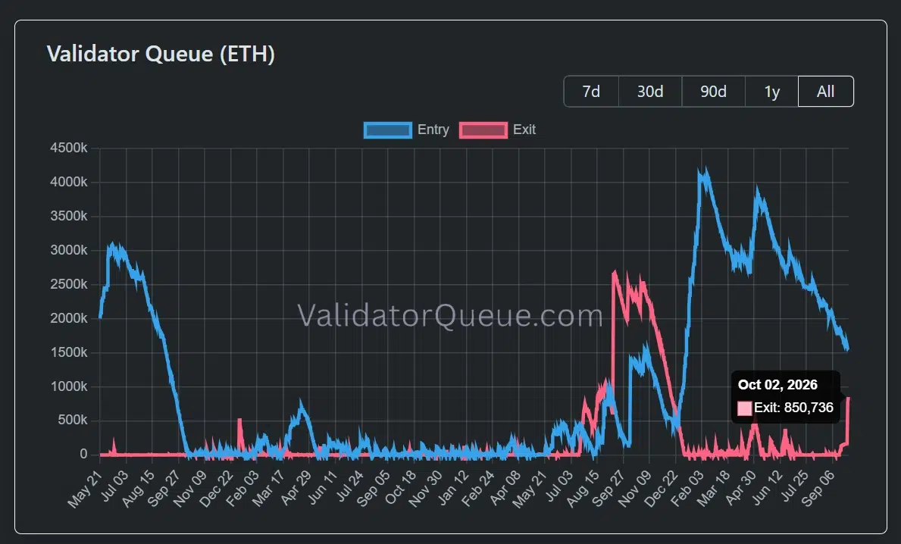The height and width of the screenshot is (544, 901).
Task: Click the Sep 05 x-axis label
Action: tap(373, 488)
